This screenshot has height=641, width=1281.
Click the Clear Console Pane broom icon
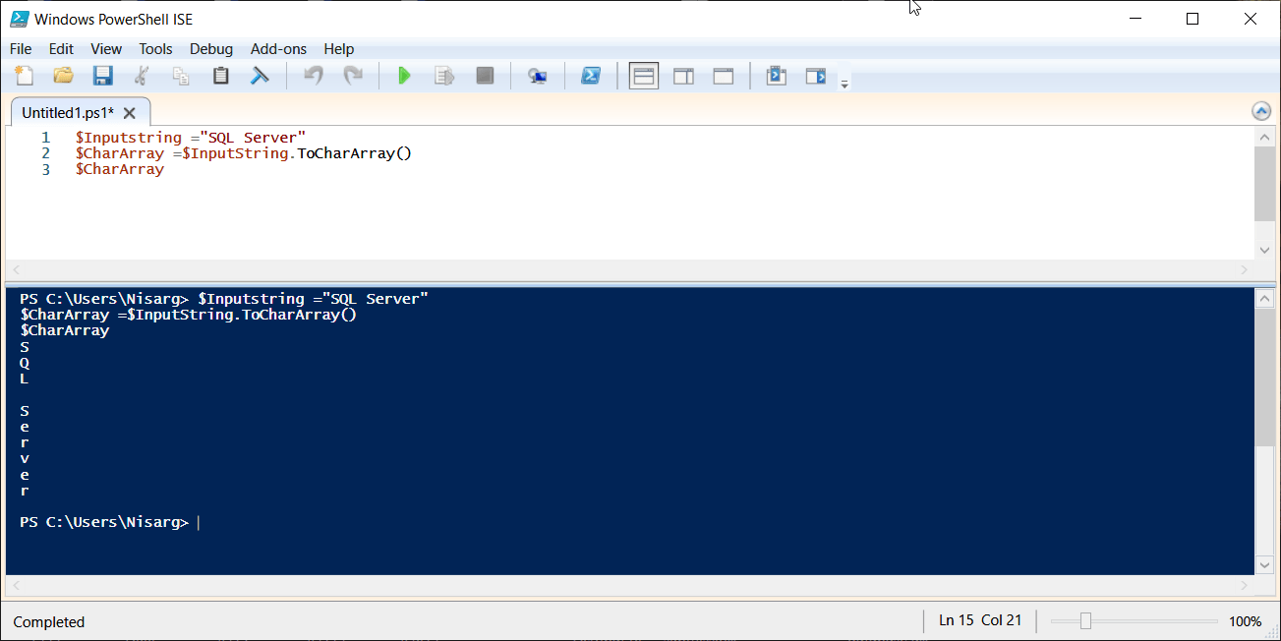click(x=260, y=75)
